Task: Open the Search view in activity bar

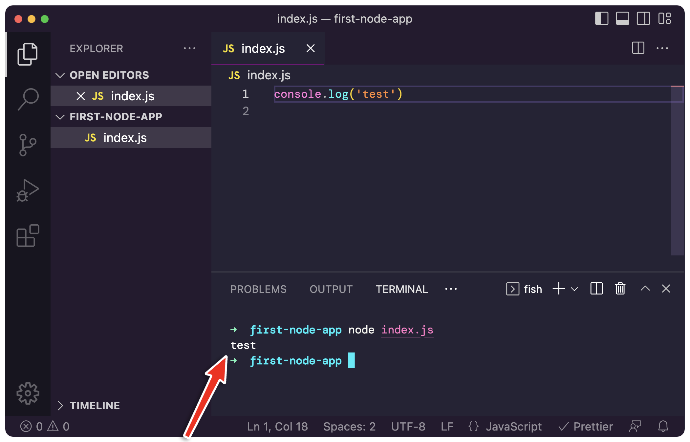Action: (x=28, y=99)
